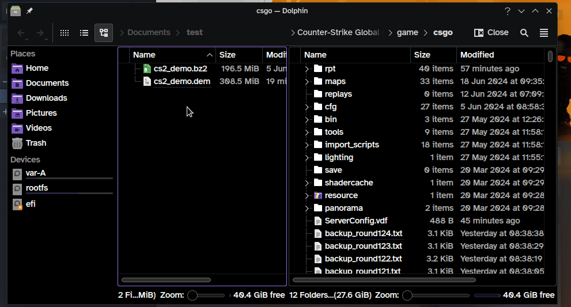The image size is (571, 307).
Task: Expand the tools folder
Action: (x=307, y=132)
